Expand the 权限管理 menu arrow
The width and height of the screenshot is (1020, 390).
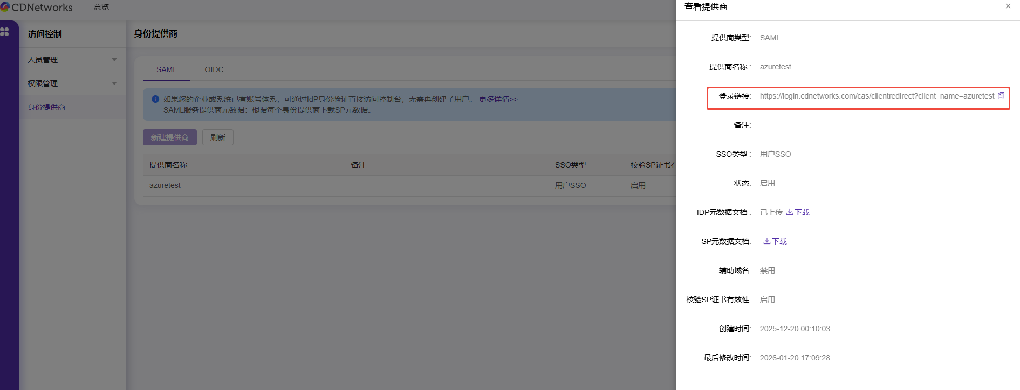(x=114, y=83)
